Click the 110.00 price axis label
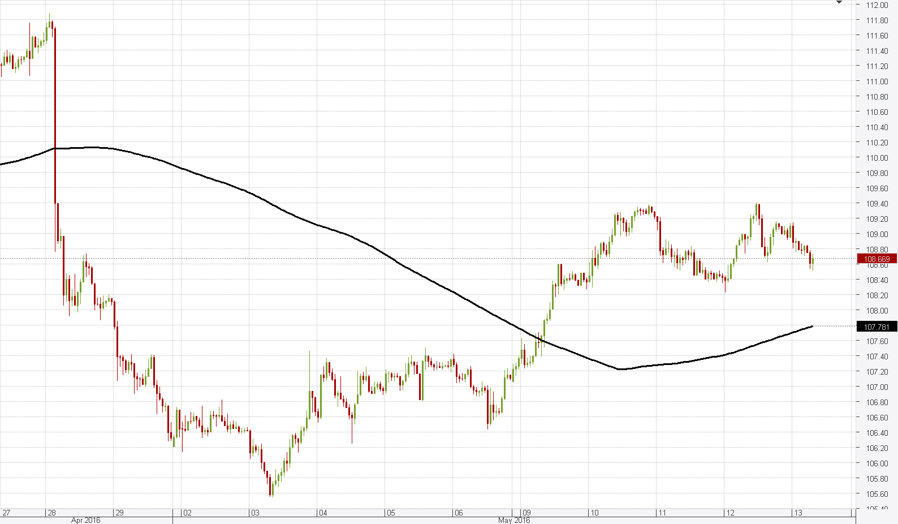 tap(877, 158)
